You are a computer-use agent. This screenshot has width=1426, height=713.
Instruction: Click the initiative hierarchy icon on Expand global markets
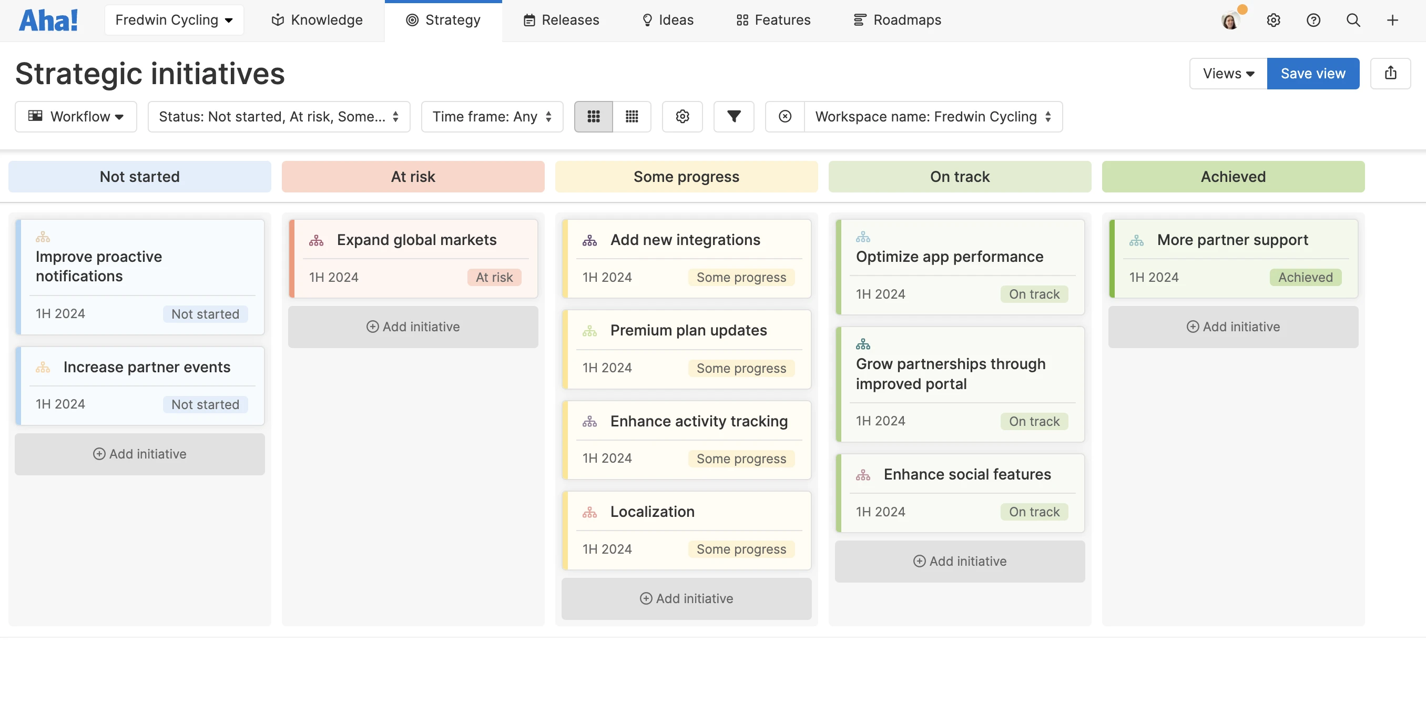[316, 240]
